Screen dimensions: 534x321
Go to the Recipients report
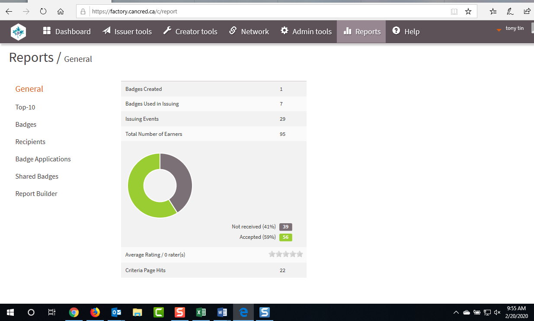click(x=30, y=142)
